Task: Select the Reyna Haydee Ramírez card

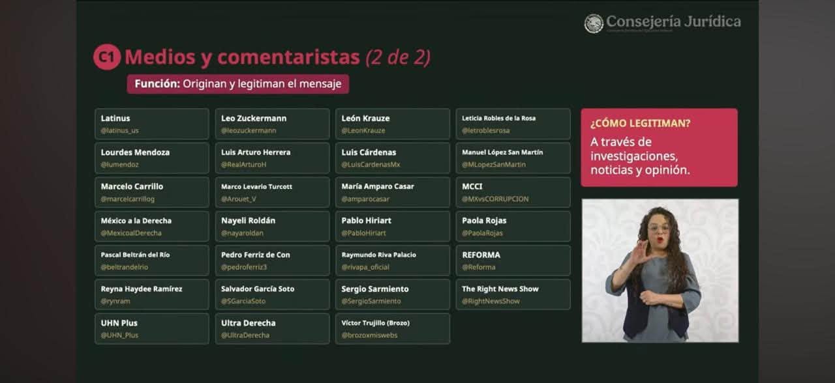Action: (152, 294)
